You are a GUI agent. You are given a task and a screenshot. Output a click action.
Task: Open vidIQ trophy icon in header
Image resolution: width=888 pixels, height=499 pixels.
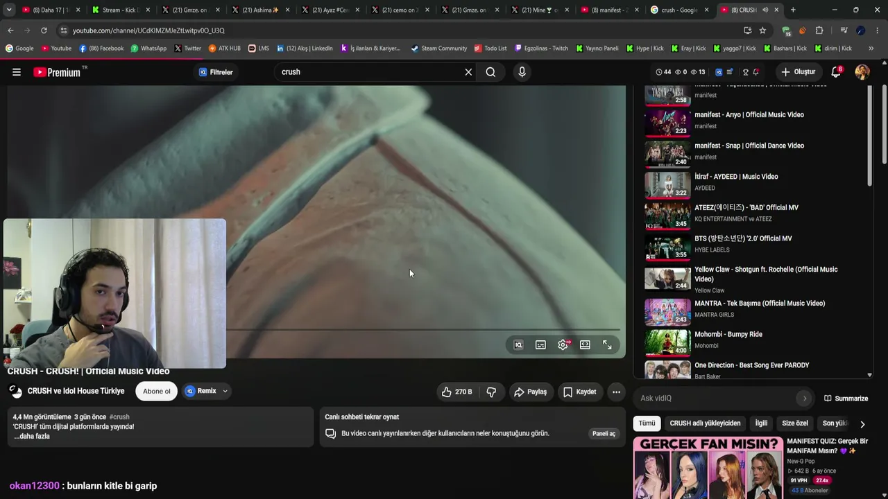(x=746, y=72)
